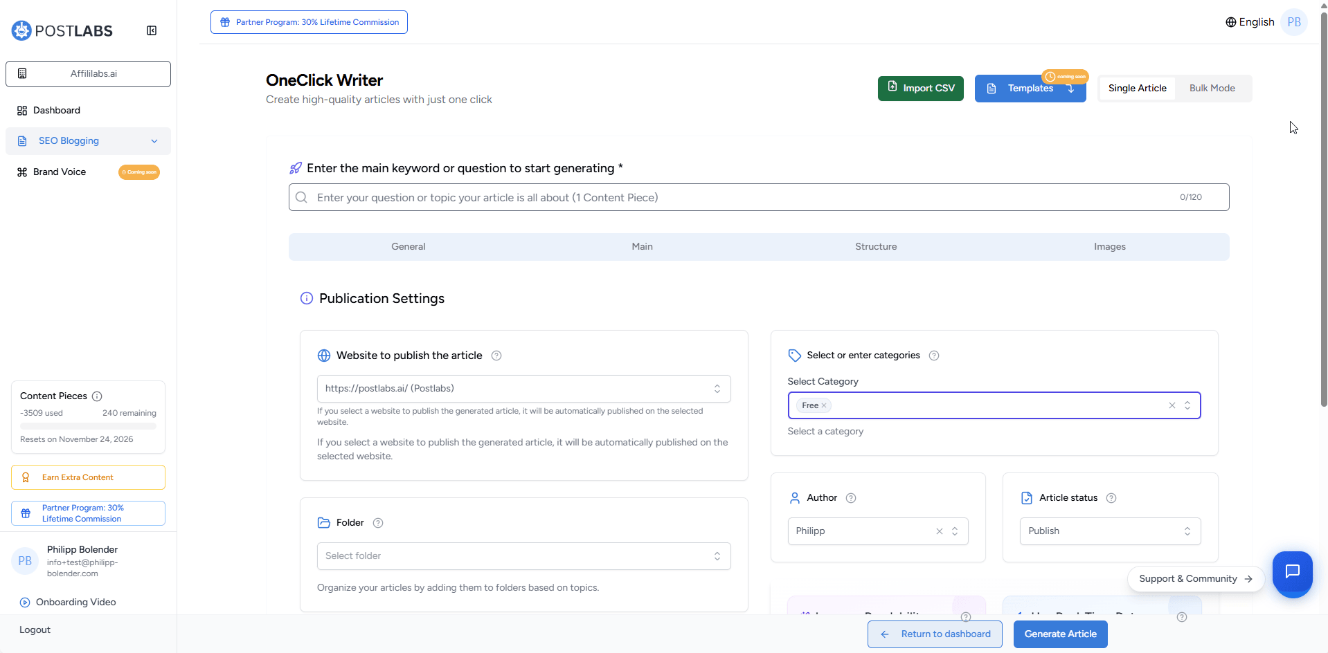Expand the SEO Blogging menu
The image size is (1328, 653).
[x=88, y=141]
